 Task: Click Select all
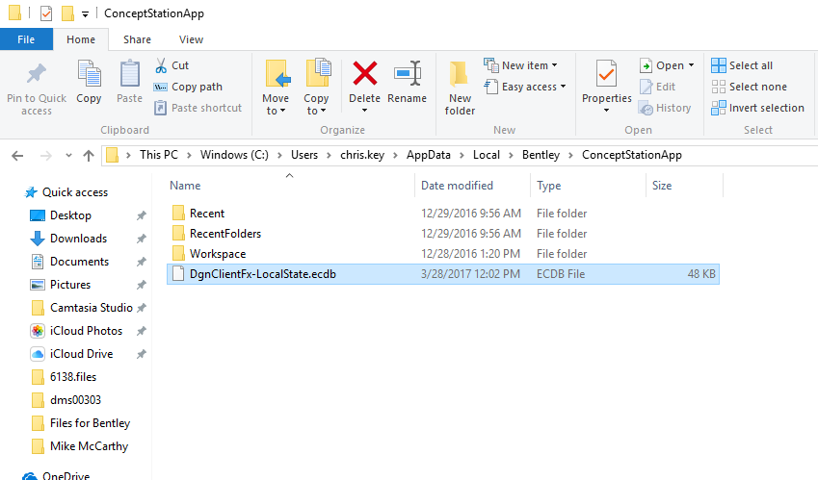(x=742, y=65)
